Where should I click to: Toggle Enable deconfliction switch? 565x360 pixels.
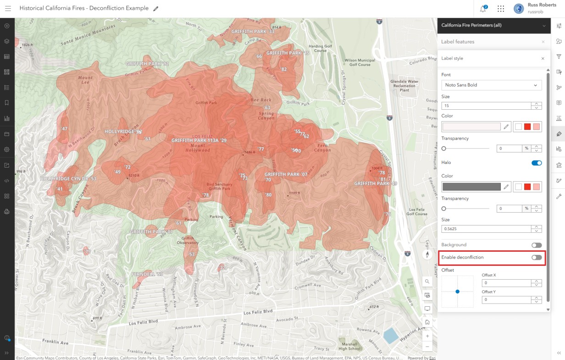point(537,258)
